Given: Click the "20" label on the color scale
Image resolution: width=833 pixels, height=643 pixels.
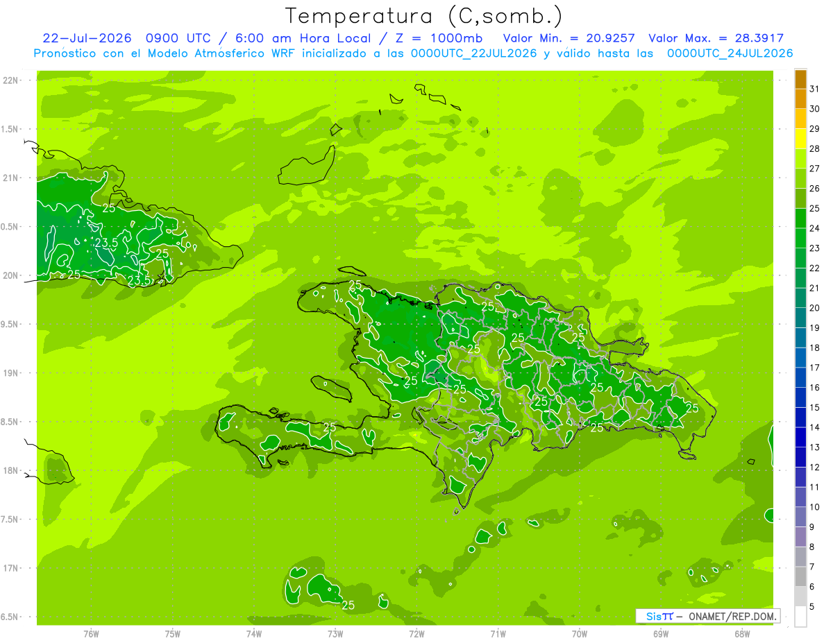Looking at the screenshot, I should click(815, 308).
